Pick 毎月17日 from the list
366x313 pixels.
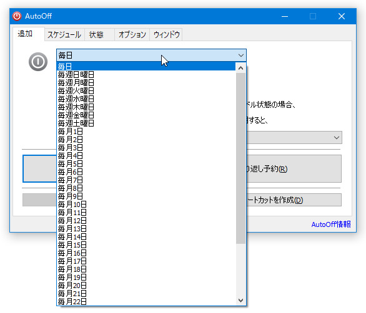tap(146, 261)
